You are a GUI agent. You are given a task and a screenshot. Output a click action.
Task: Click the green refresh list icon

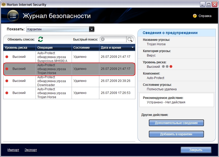pyautogui.click(x=41, y=39)
